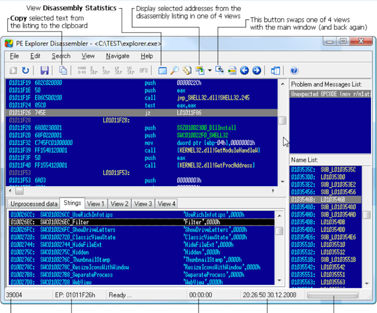Select the SeparateProcess string row

tap(141, 275)
